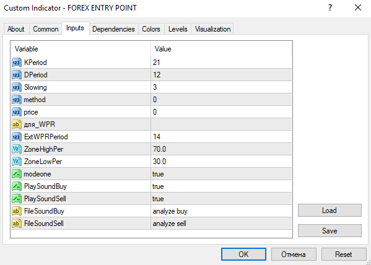Click the integer icon beside price

(17, 112)
